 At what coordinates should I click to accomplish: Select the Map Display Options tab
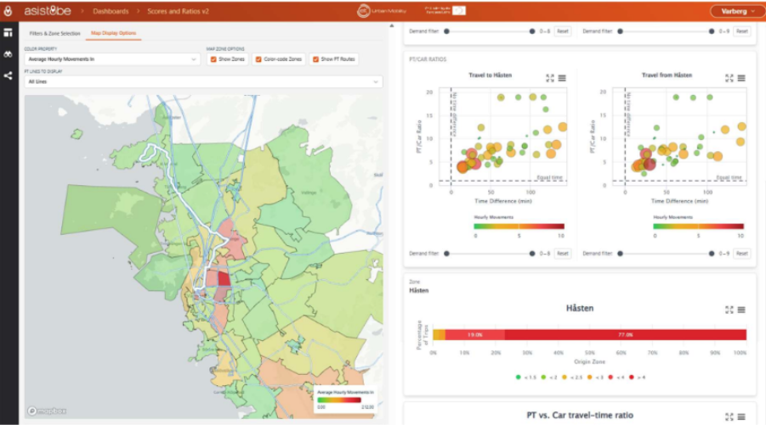111,33
